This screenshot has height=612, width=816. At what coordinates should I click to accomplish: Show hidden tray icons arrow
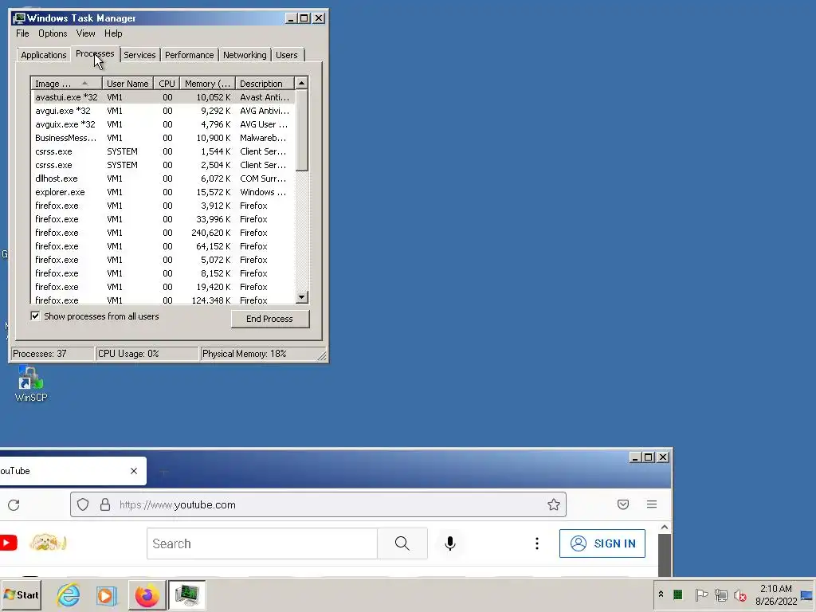[x=661, y=594]
